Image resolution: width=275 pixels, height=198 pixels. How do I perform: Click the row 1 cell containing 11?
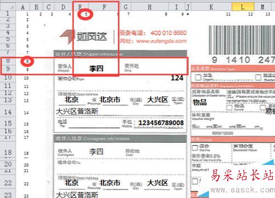tap(228, 14)
